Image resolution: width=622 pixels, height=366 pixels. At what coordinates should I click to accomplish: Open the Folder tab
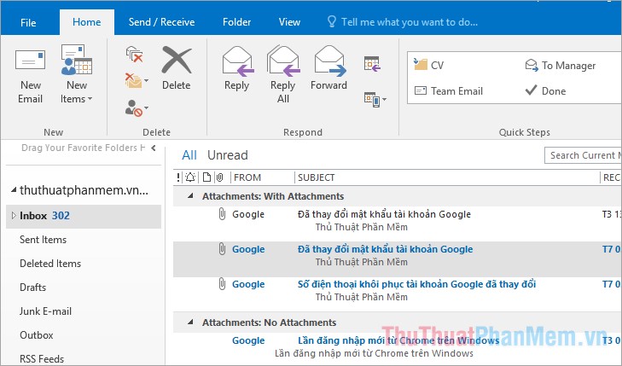237,22
